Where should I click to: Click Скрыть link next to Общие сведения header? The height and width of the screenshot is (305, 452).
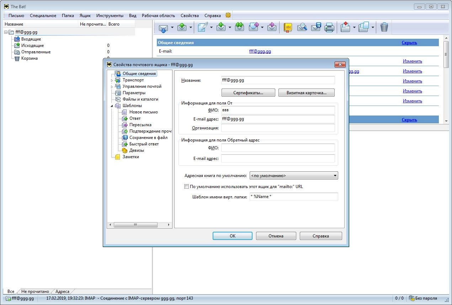coord(409,43)
